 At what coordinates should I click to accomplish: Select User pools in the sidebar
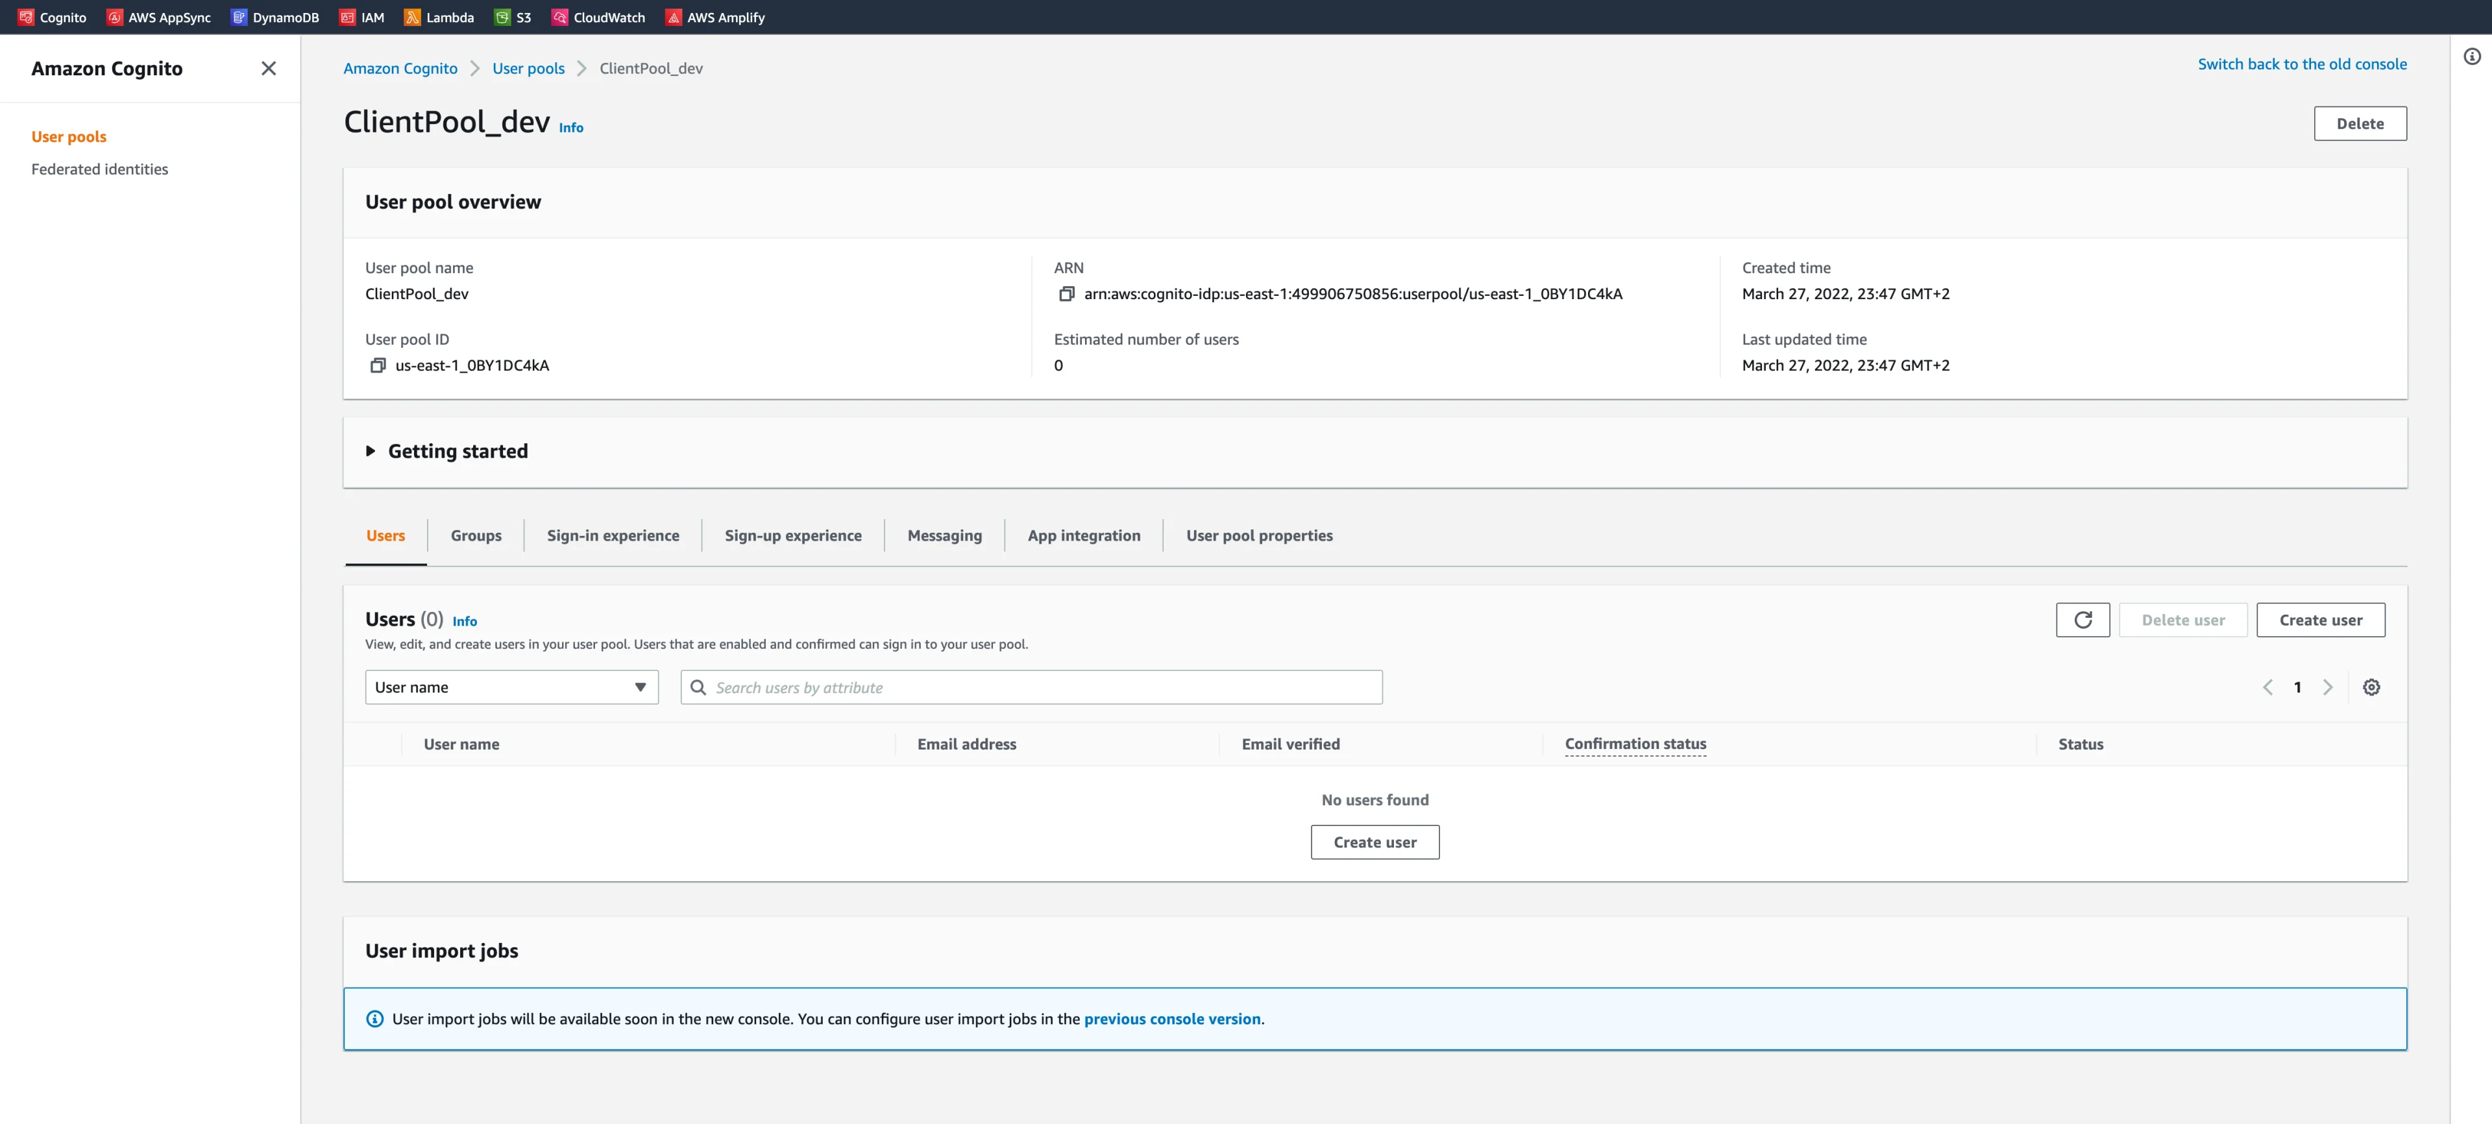pos(69,138)
